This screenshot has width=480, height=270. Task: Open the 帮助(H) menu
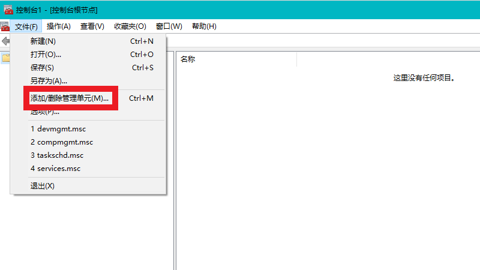204,26
